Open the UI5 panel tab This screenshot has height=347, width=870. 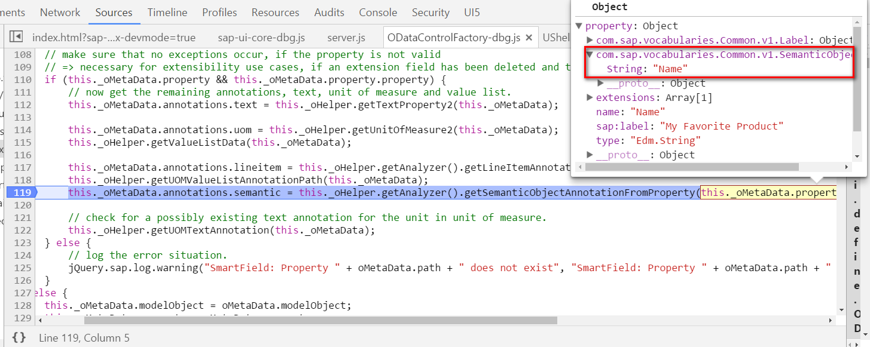(x=472, y=12)
